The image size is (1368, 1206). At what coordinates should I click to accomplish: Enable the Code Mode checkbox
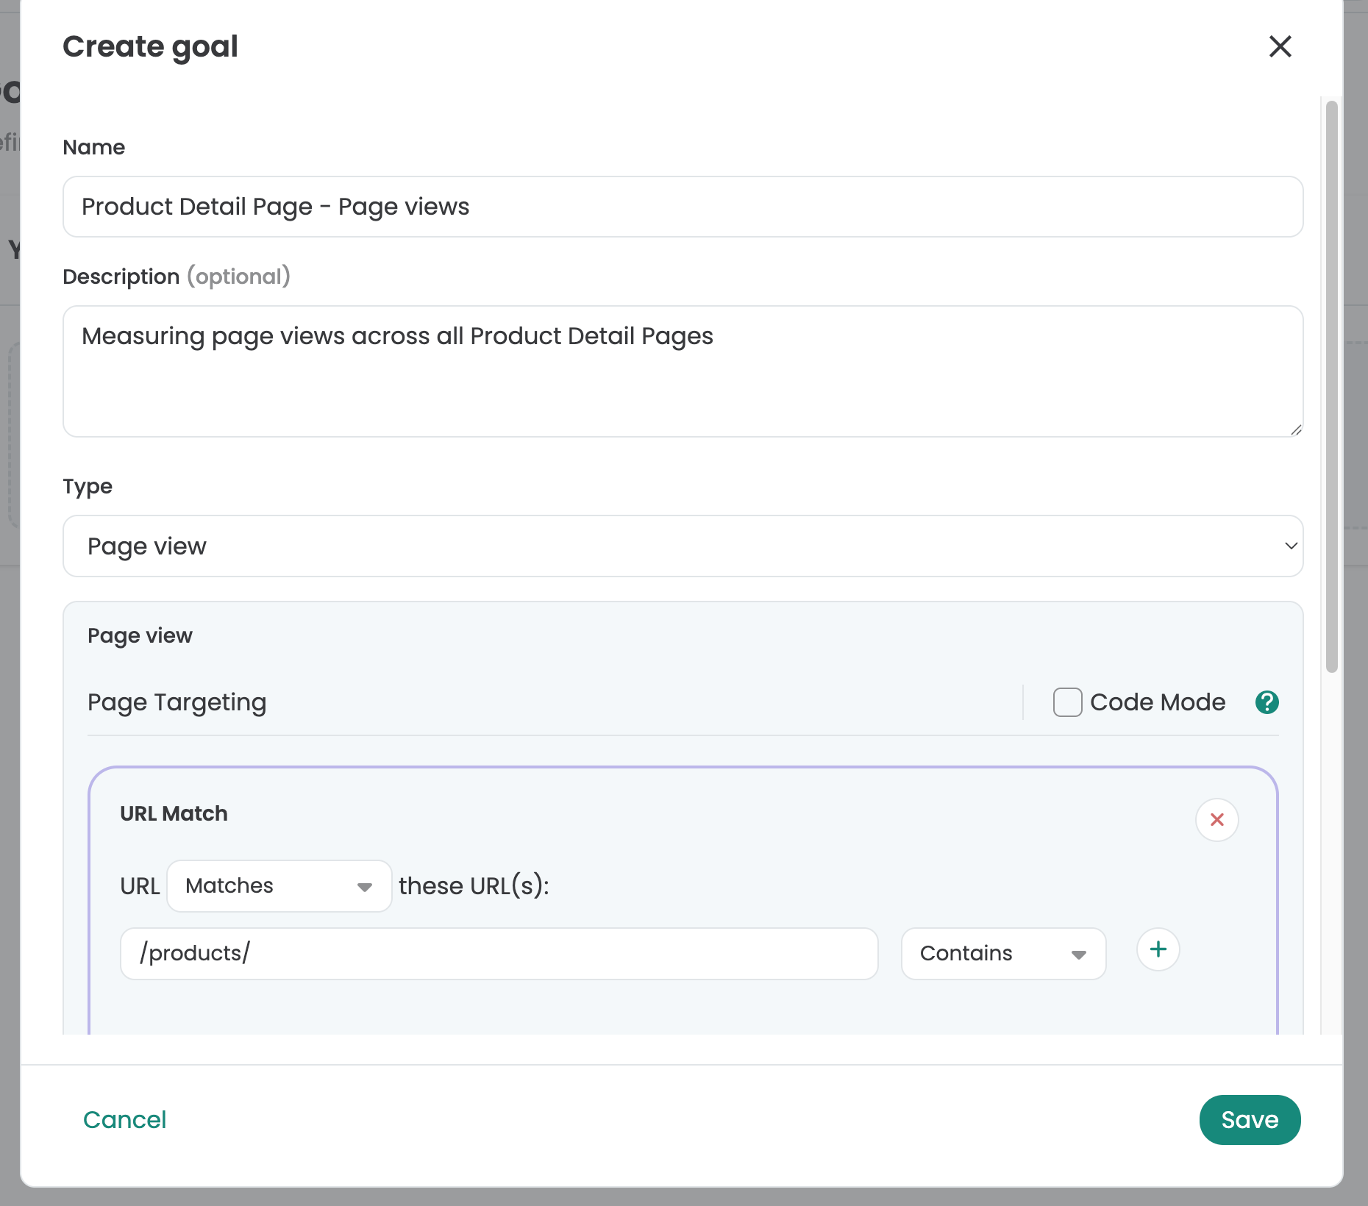point(1067,702)
